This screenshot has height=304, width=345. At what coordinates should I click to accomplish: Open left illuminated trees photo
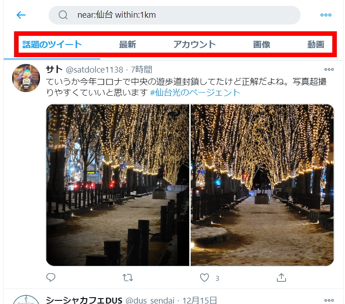118,185
